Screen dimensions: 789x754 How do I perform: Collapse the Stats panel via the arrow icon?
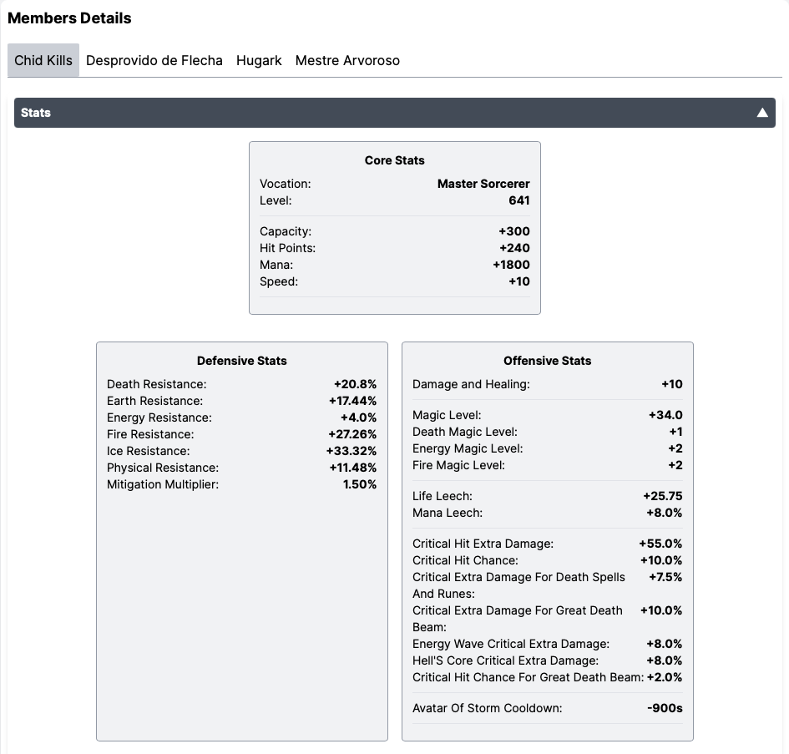[761, 112]
